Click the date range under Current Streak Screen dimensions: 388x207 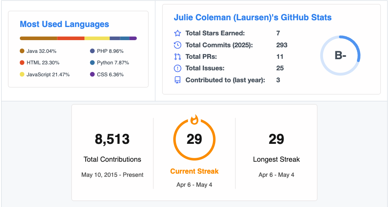194,185
